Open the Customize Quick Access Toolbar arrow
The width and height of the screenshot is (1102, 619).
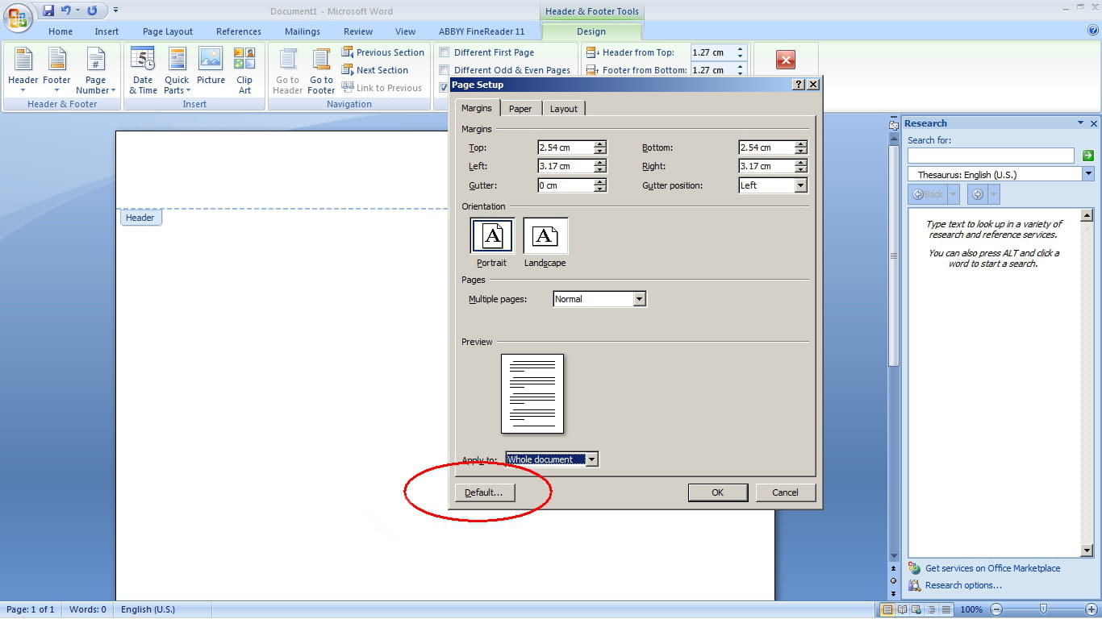pyautogui.click(x=115, y=10)
